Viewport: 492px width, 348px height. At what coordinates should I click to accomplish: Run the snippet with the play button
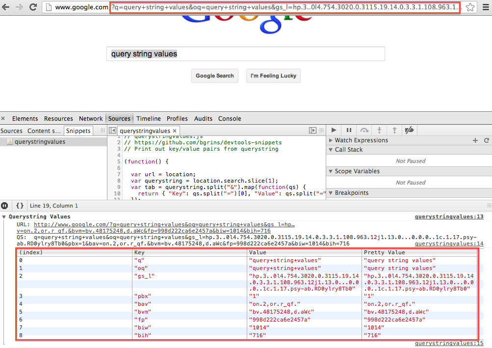pyautogui.click(x=334, y=130)
